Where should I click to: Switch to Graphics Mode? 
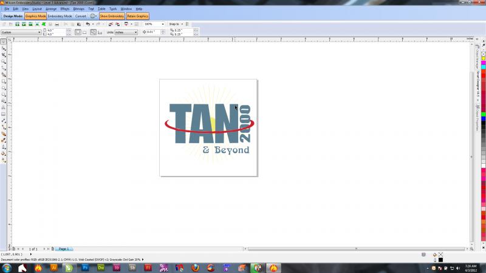(x=35, y=16)
